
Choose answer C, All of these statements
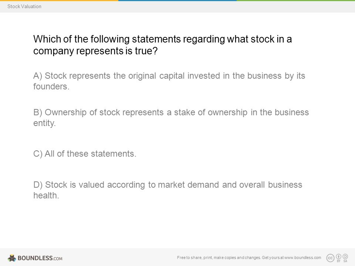85,154
